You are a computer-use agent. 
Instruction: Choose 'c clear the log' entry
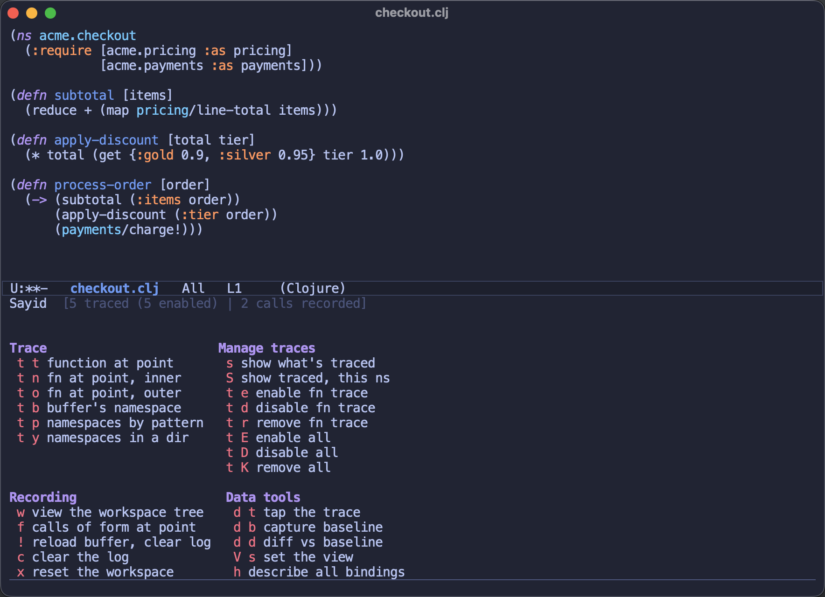(73, 557)
